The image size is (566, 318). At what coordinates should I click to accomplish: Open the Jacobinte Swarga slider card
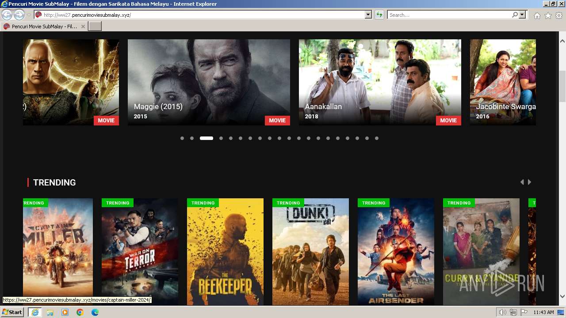503,82
